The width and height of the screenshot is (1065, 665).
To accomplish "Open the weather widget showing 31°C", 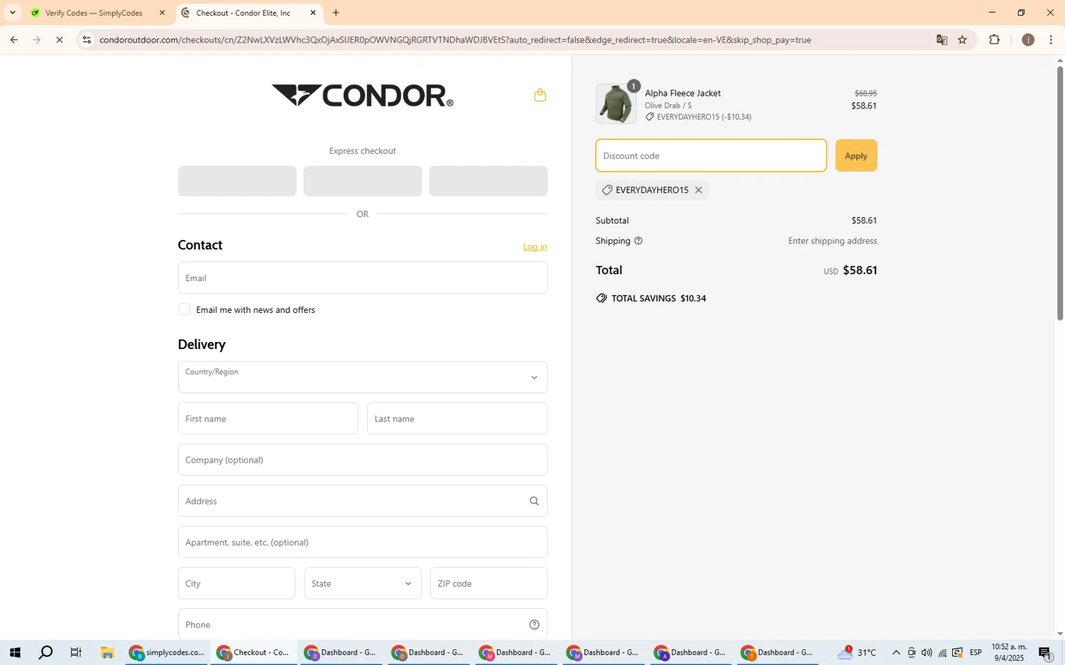I will [x=857, y=653].
